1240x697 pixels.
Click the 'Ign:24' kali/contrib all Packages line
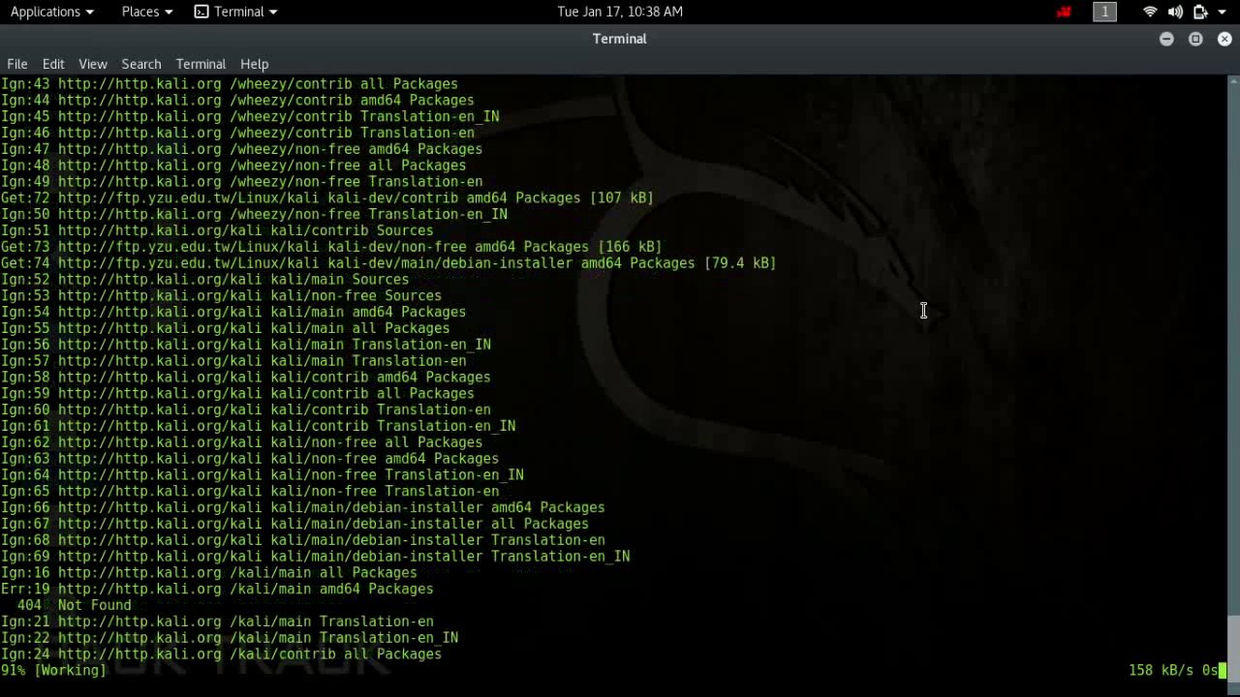(221, 654)
